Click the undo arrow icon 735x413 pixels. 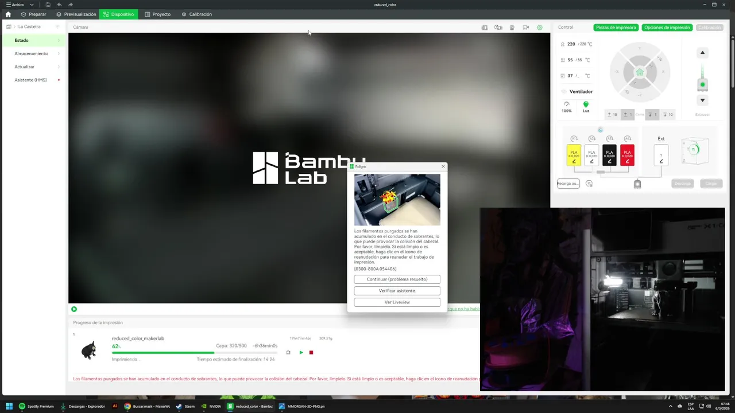pos(59,5)
